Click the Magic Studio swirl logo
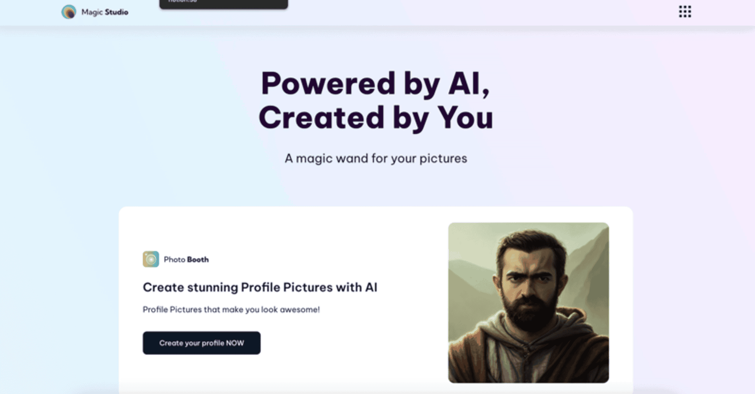This screenshot has width=755, height=394. tap(69, 12)
